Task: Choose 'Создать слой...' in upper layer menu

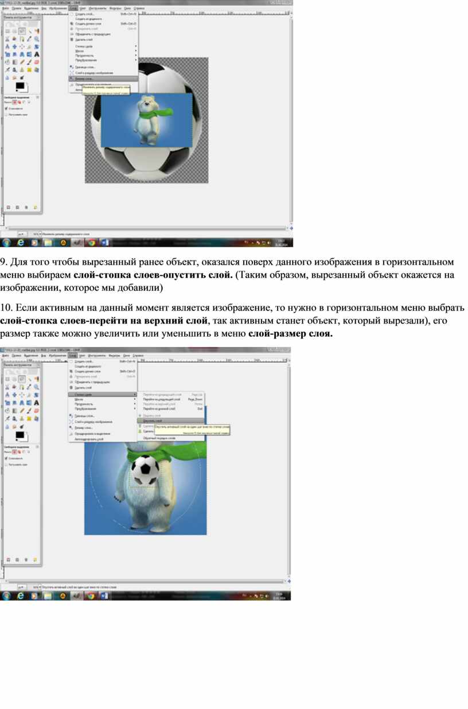Action: 103,14
